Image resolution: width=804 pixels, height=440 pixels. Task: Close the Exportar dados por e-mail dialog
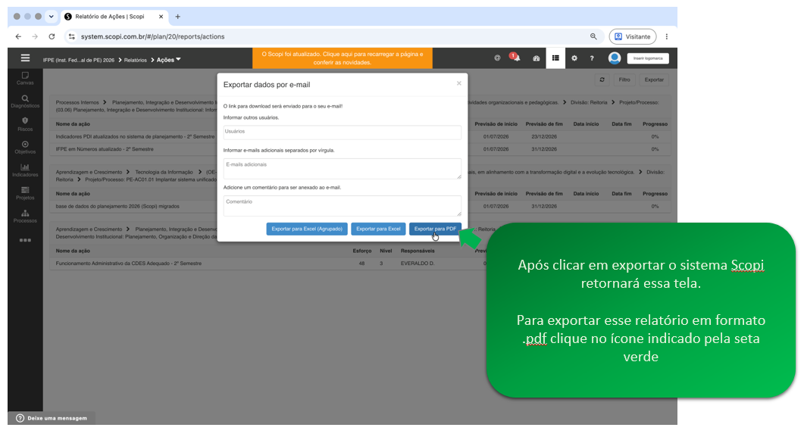[459, 83]
